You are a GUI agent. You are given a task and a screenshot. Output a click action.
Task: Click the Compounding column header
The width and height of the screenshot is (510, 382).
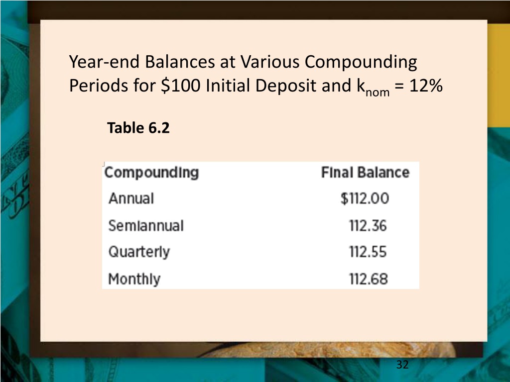point(151,173)
